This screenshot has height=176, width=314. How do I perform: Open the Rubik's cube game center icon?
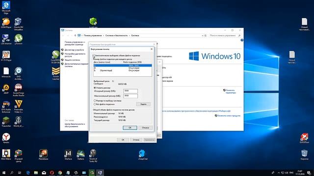click(x=18, y=156)
